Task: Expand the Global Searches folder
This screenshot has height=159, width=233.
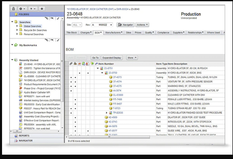Action: (x=17, y=26)
